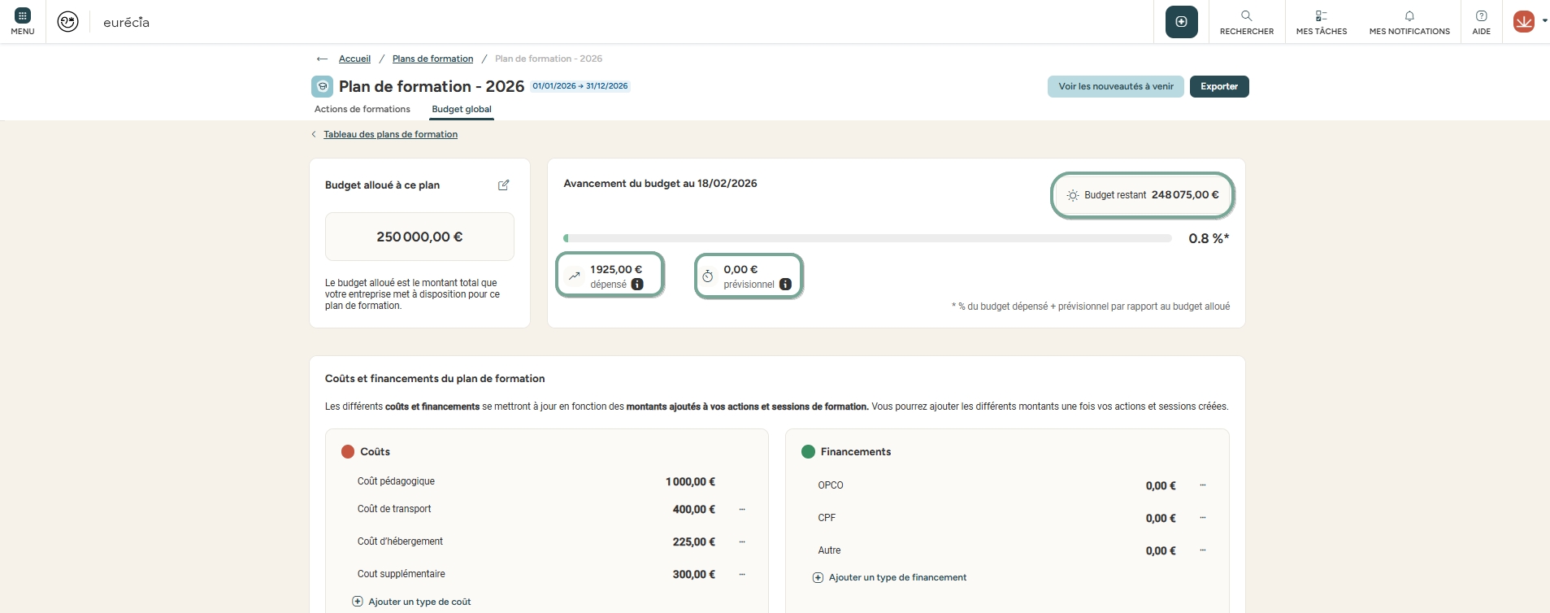Open Tableau des plans de formation link

pyautogui.click(x=390, y=135)
